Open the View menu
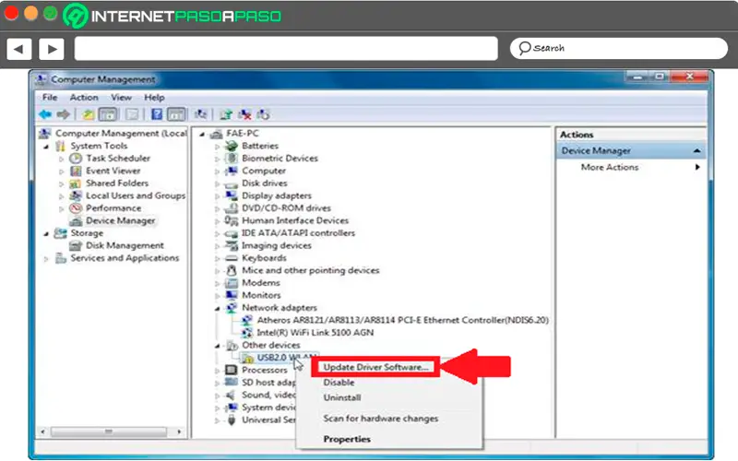Viewport: 738px width, 461px height. 122,98
